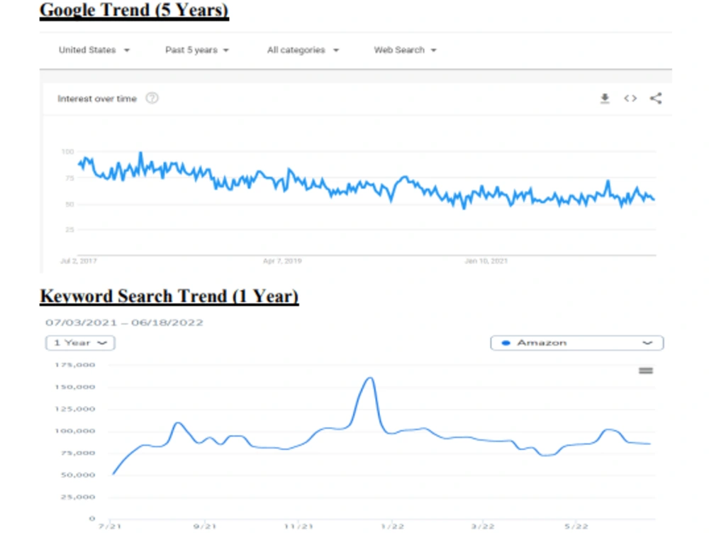Select the Keyword Search Trend (1 Year) heading
709x533 pixels.
coord(169,296)
